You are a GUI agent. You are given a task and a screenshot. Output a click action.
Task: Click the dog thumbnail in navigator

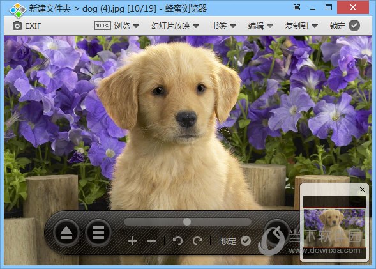click(x=335, y=227)
